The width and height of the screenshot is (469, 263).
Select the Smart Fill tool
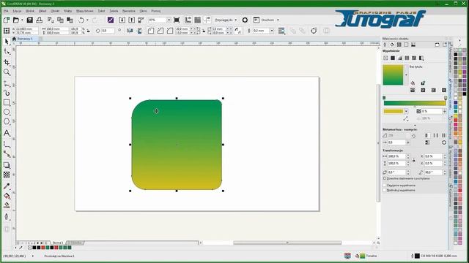tap(7, 205)
